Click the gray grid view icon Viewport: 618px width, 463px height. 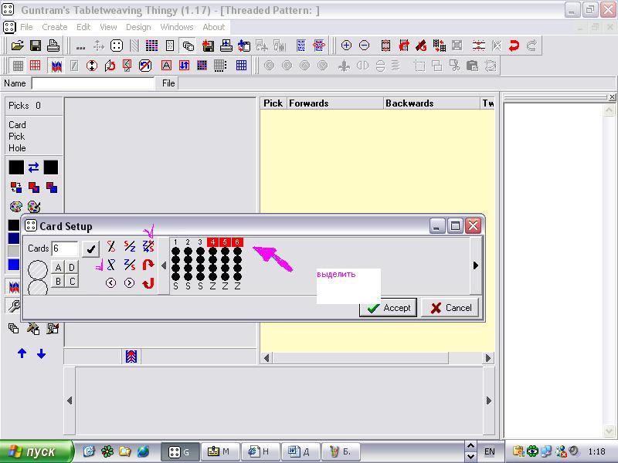18,66
